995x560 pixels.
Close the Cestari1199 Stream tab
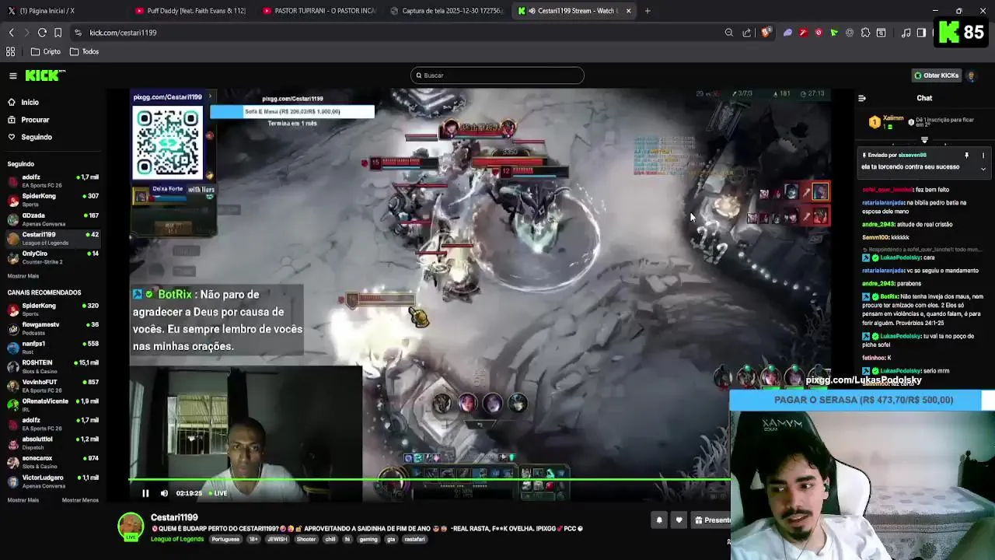pyautogui.click(x=628, y=11)
